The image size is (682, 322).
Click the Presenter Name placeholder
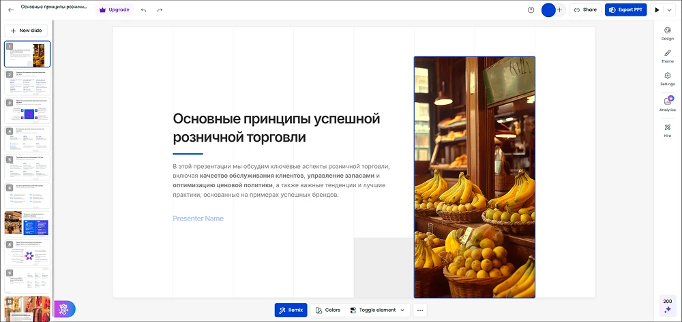coord(198,219)
